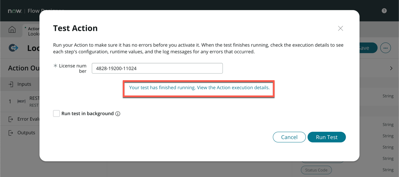
Task: Open the Action execution details link
Action: (199, 88)
